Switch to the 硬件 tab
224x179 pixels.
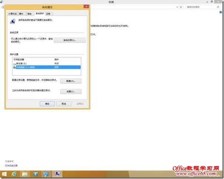[x=21, y=14]
